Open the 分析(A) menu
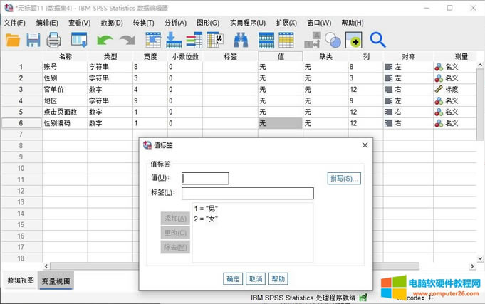Image resolution: width=485 pixels, height=304 pixels. pos(175,23)
